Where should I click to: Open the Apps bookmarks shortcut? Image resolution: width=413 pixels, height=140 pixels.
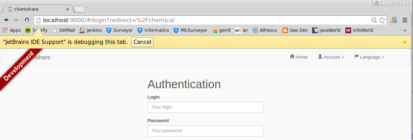point(12,30)
